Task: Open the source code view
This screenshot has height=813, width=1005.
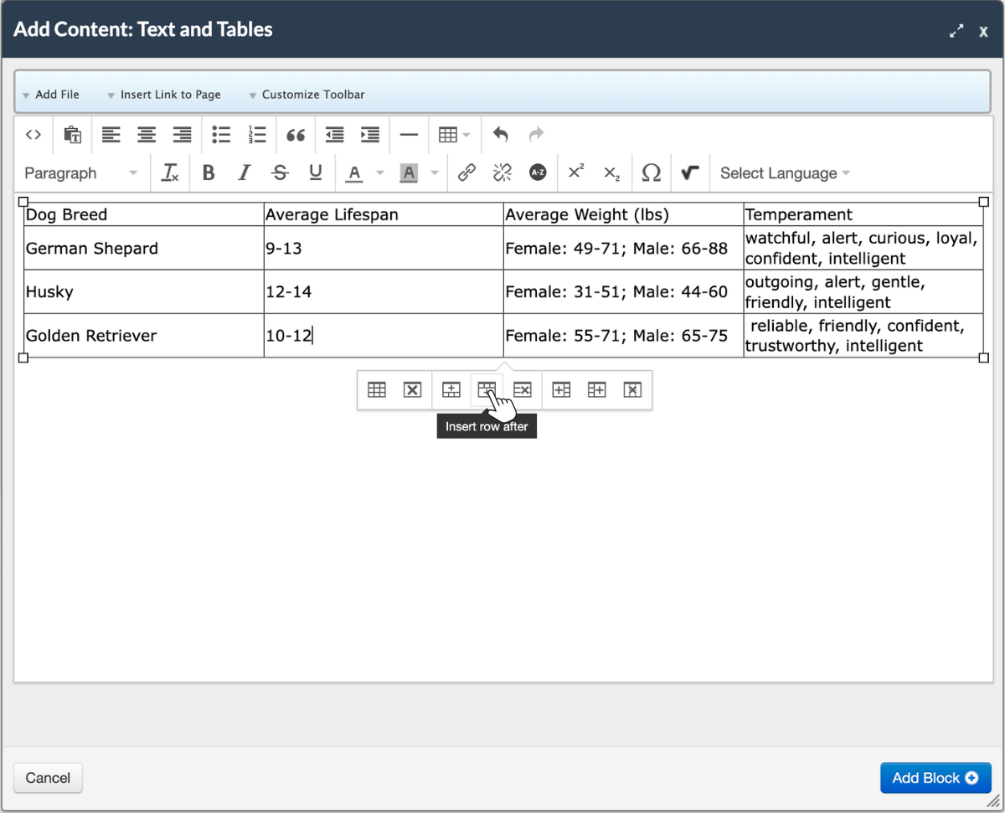Action: (33, 135)
